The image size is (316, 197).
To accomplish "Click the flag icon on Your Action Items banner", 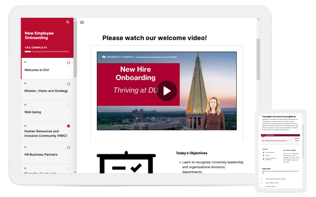I will (x=263, y=136).
